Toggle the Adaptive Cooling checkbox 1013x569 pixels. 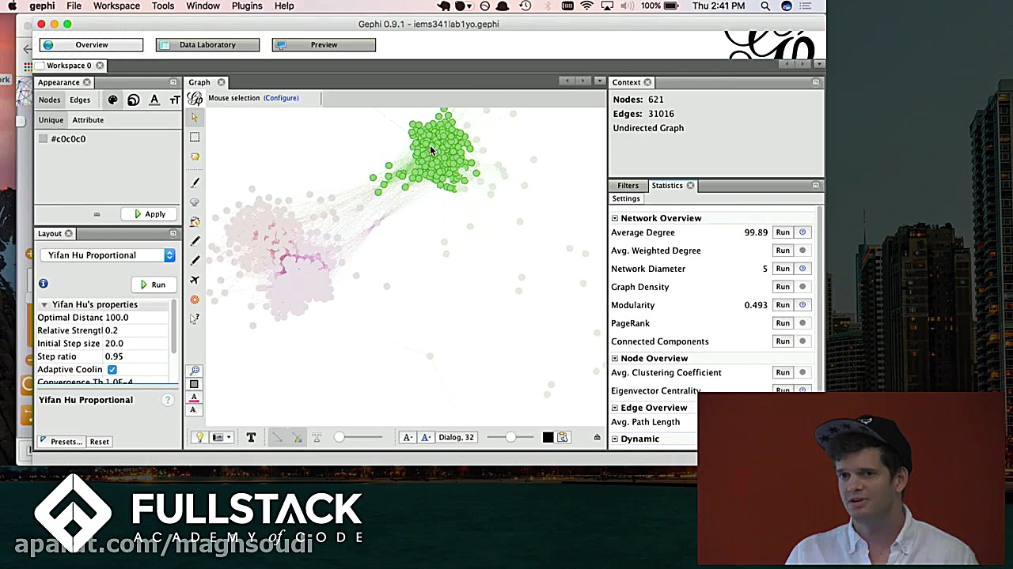(x=112, y=370)
